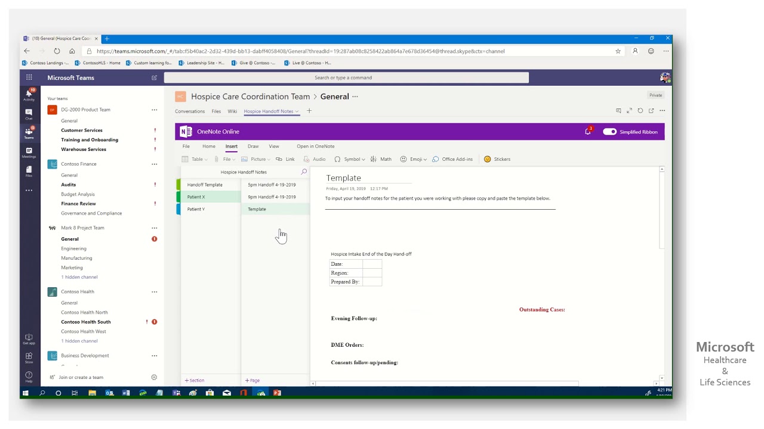The height and width of the screenshot is (429, 764).
Task: Open the OneNote File menu
Action: point(186,146)
